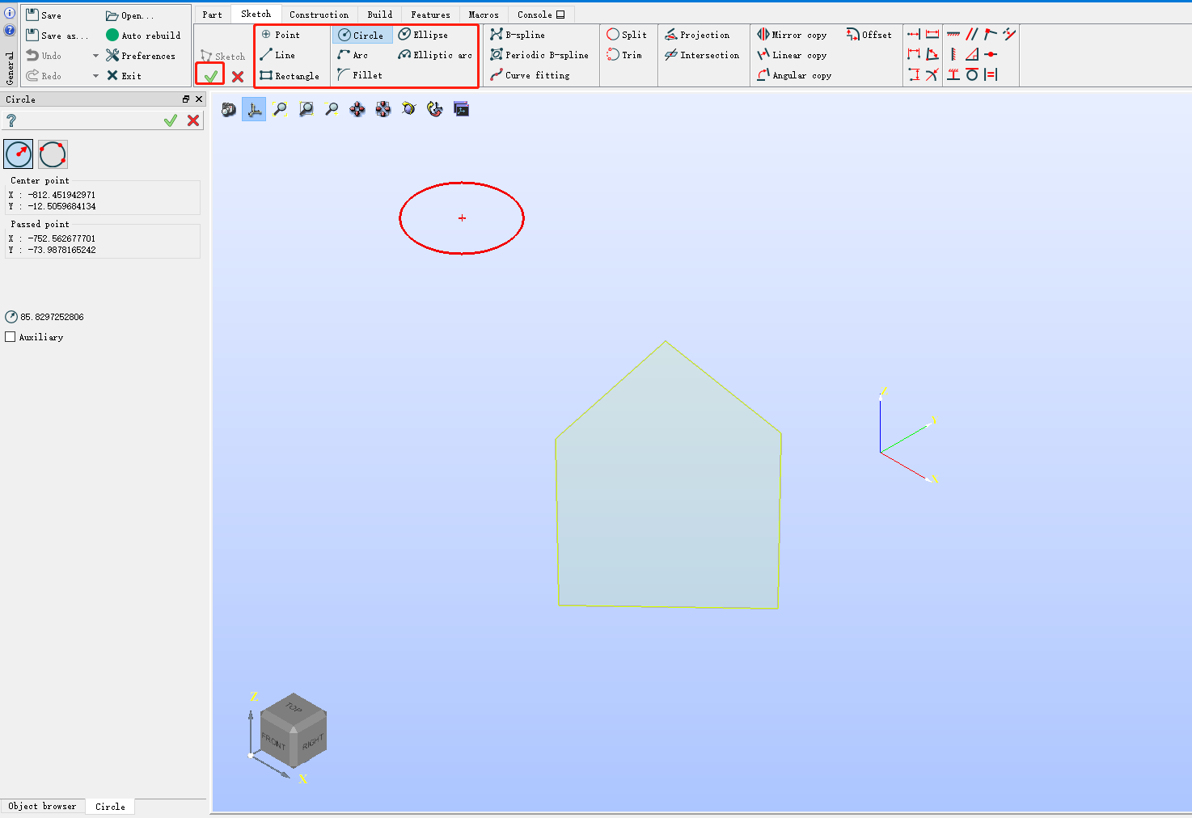Choose the Curve fitting tool

click(530, 75)
